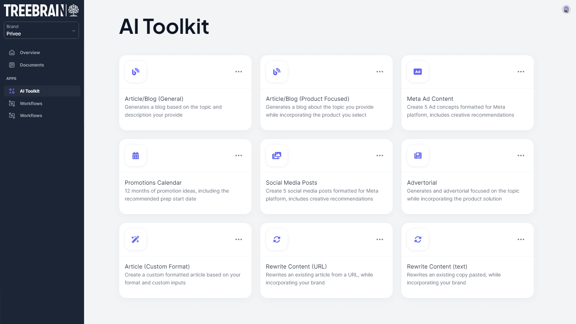The height and width of the screenshot is (324, 576).
Task: Click the rewrite arrows icon on Rewrite Content (URL)
Action: (276, 239)
